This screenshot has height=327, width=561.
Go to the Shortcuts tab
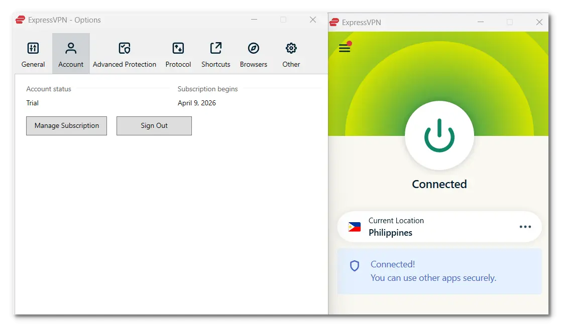216,54
